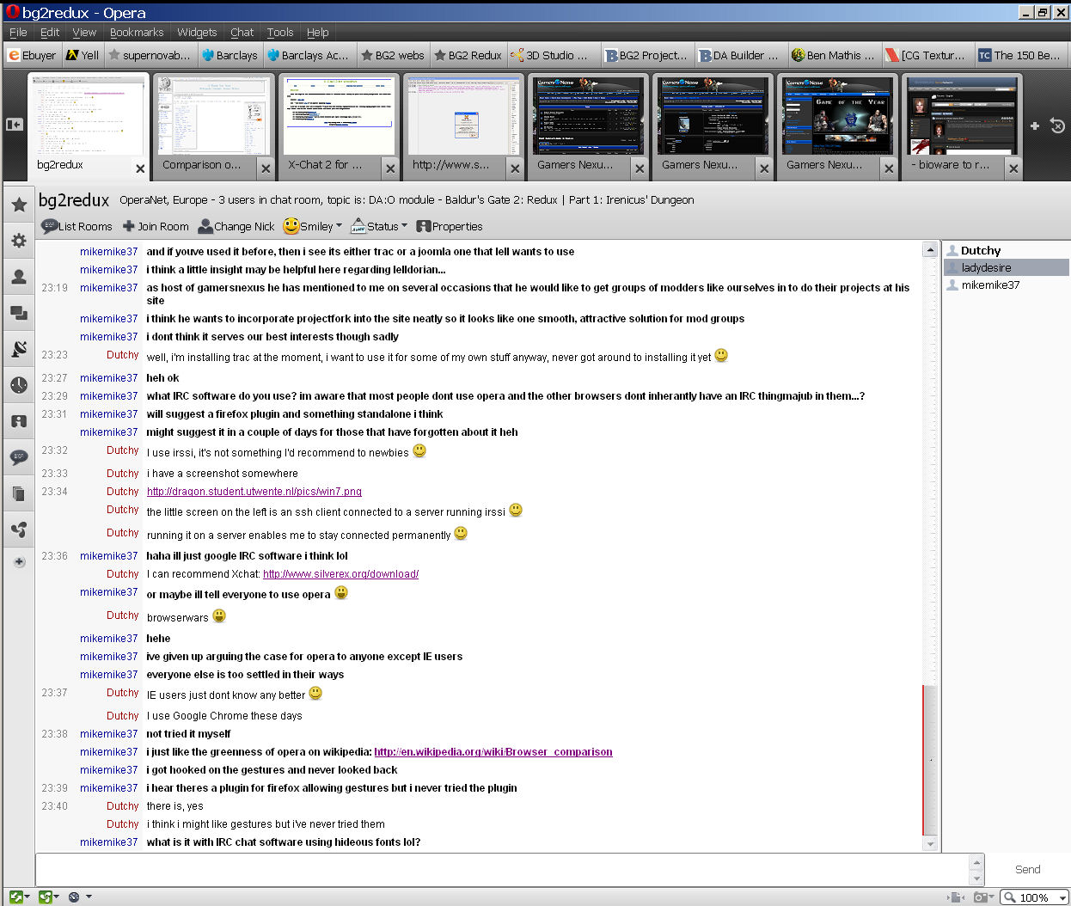The image size is (1071, 906).
Task: Open the Bookmarks star panel in the sidebar
Action: pos(19,205)
